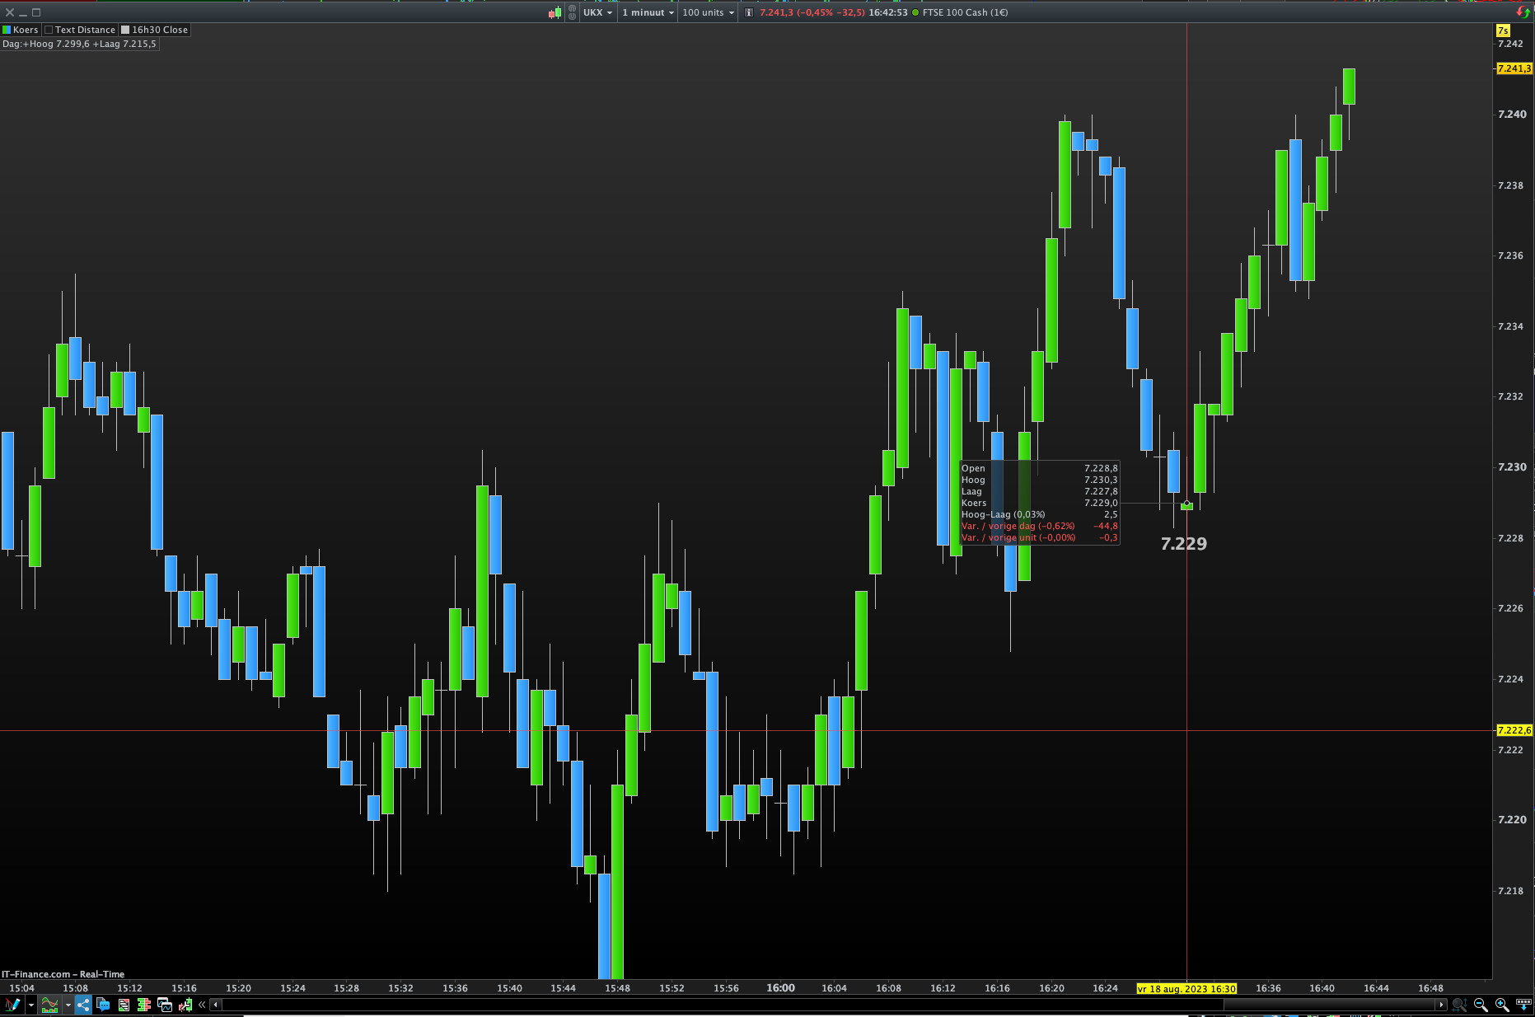
Task: Click the FTSE 100 Cash instrument name
Action: click(x=965, y=12)
